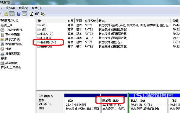This screenshot has height=113, width=180.
Task: Select the 新加卷 (M:) volume in list
Action: coord(108,42)
